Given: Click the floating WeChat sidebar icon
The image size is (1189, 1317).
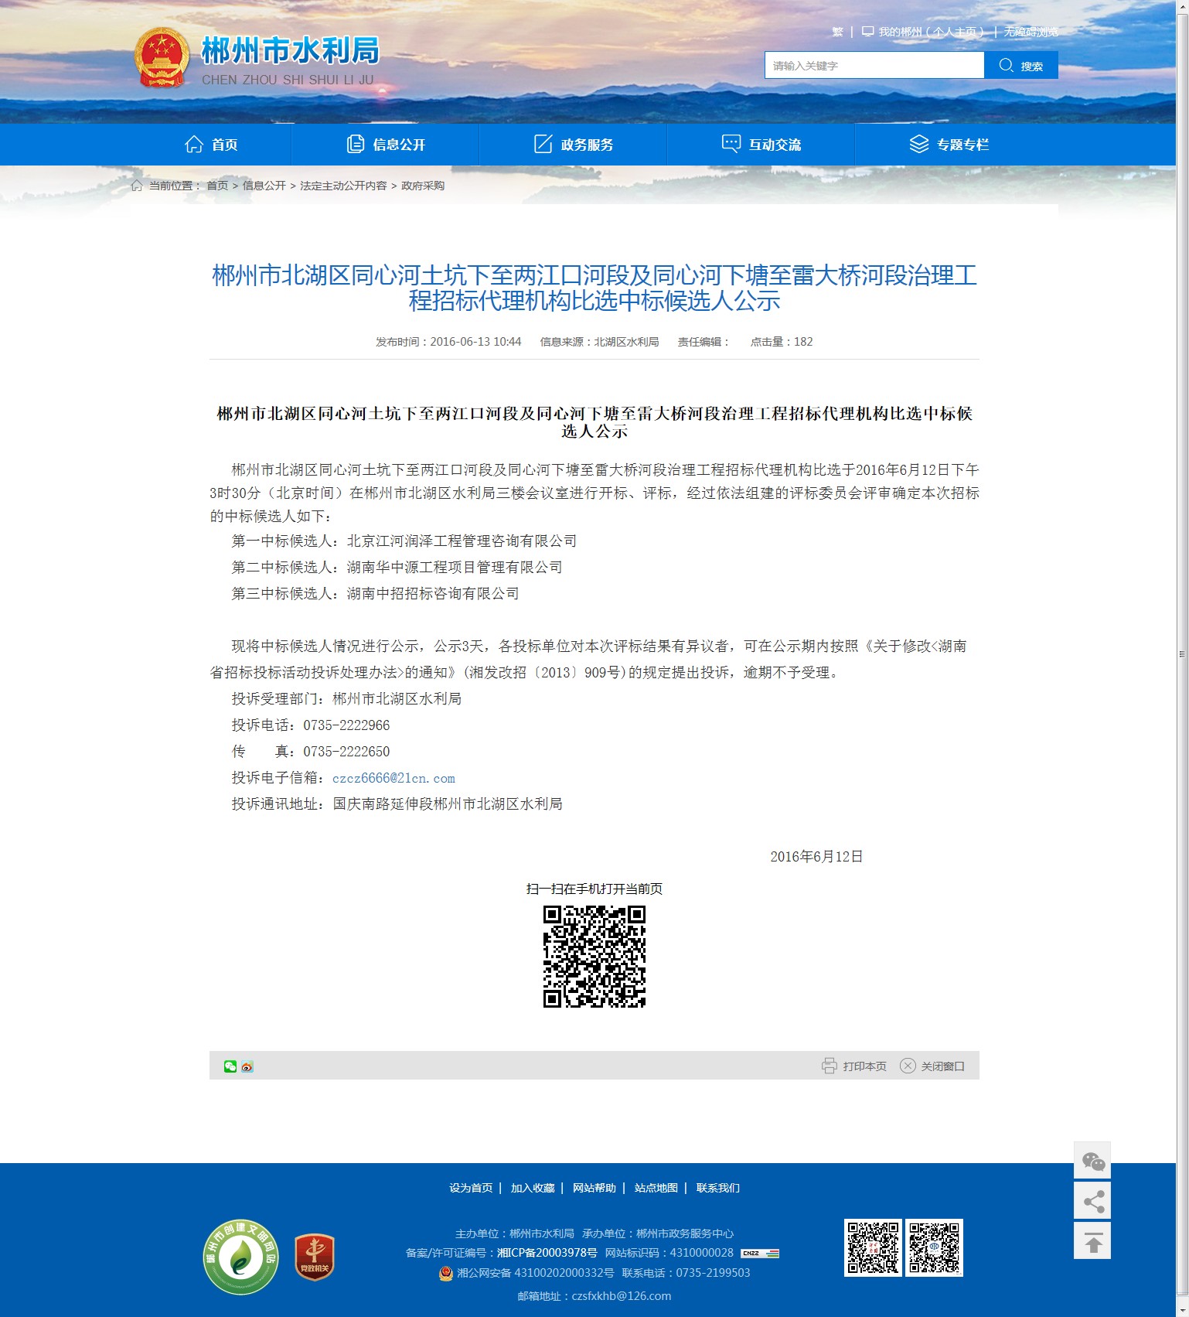Looking at the screenshot, I should 1092,1160.
